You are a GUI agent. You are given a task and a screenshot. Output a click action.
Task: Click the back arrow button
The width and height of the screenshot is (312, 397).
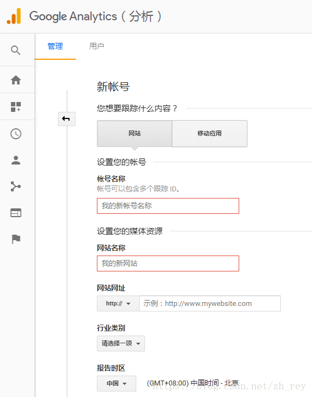67,119
